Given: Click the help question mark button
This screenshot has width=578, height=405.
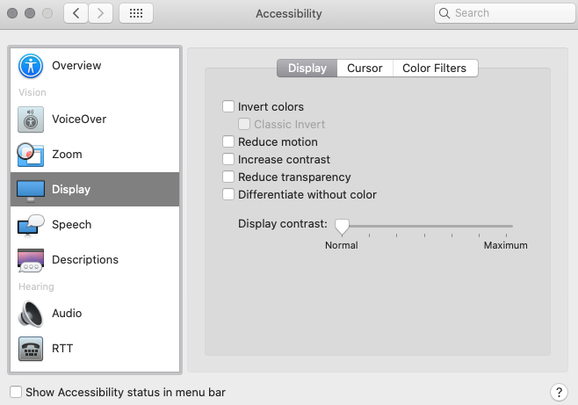Looking at the screenshot, I should pos(558,392).
